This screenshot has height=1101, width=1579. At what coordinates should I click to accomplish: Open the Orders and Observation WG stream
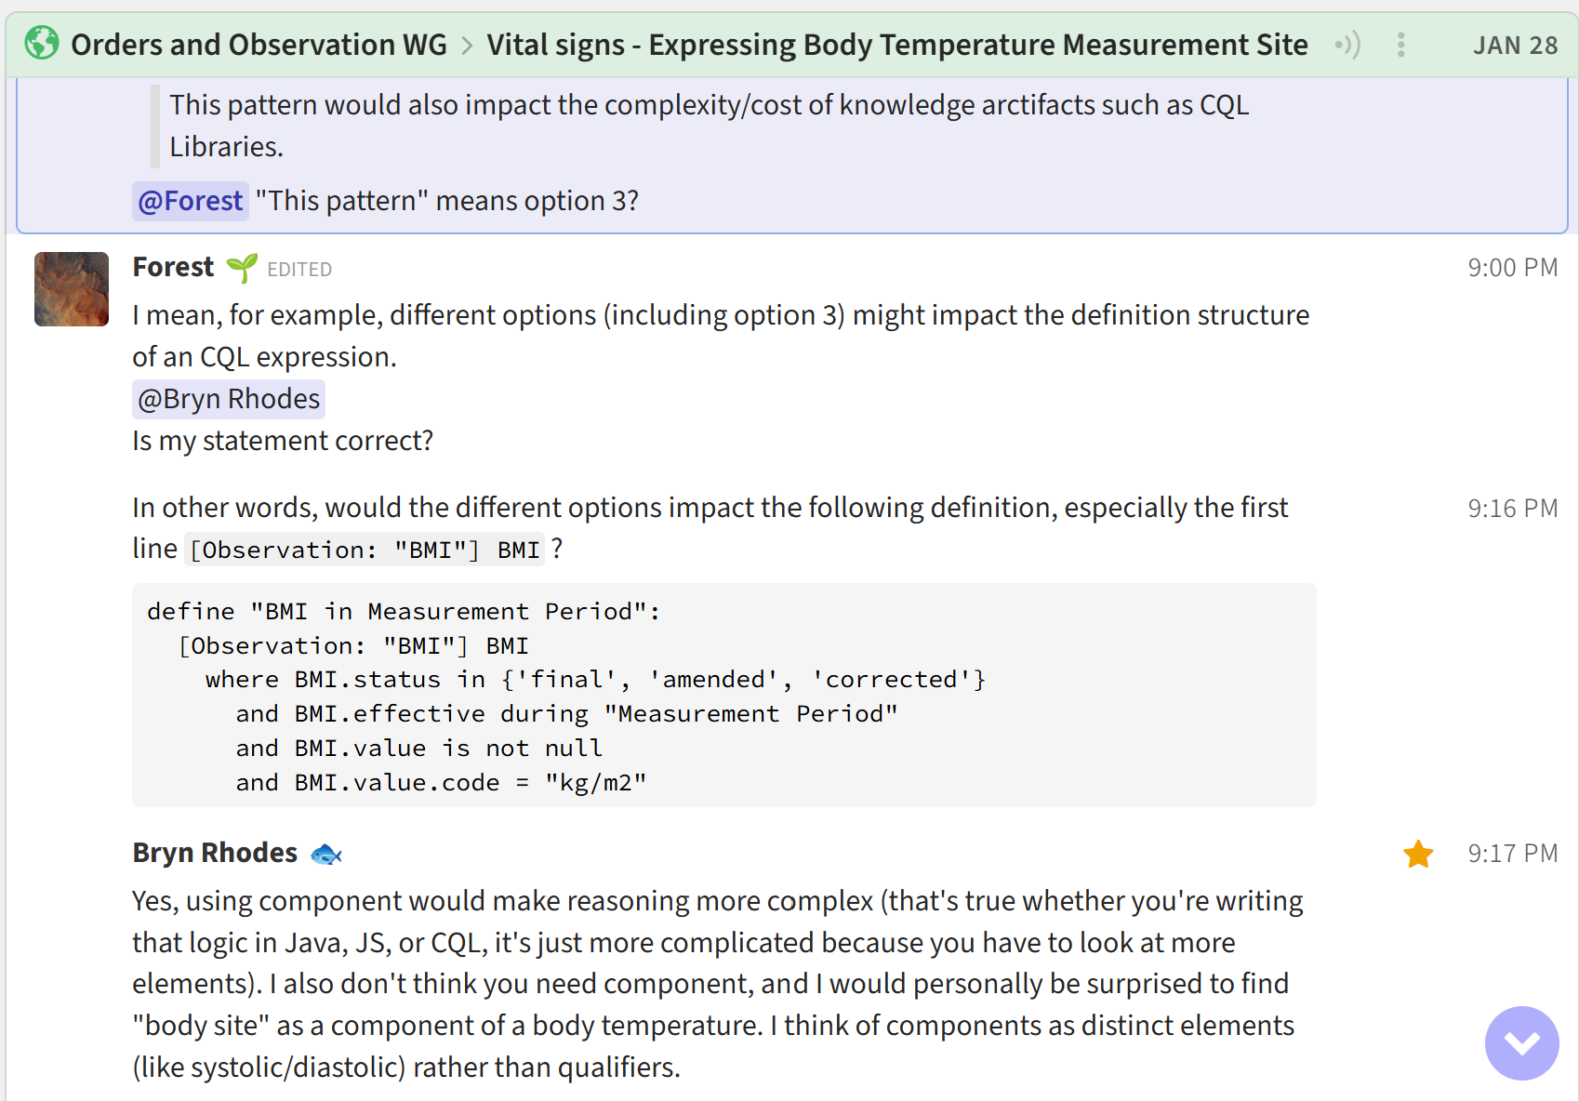click(x=259, y=45)
